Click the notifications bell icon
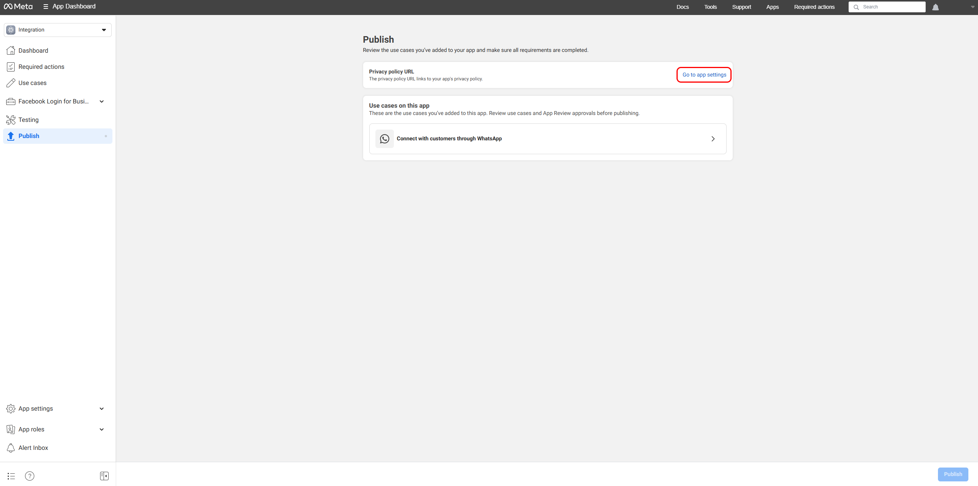 (x=935, y=7)
